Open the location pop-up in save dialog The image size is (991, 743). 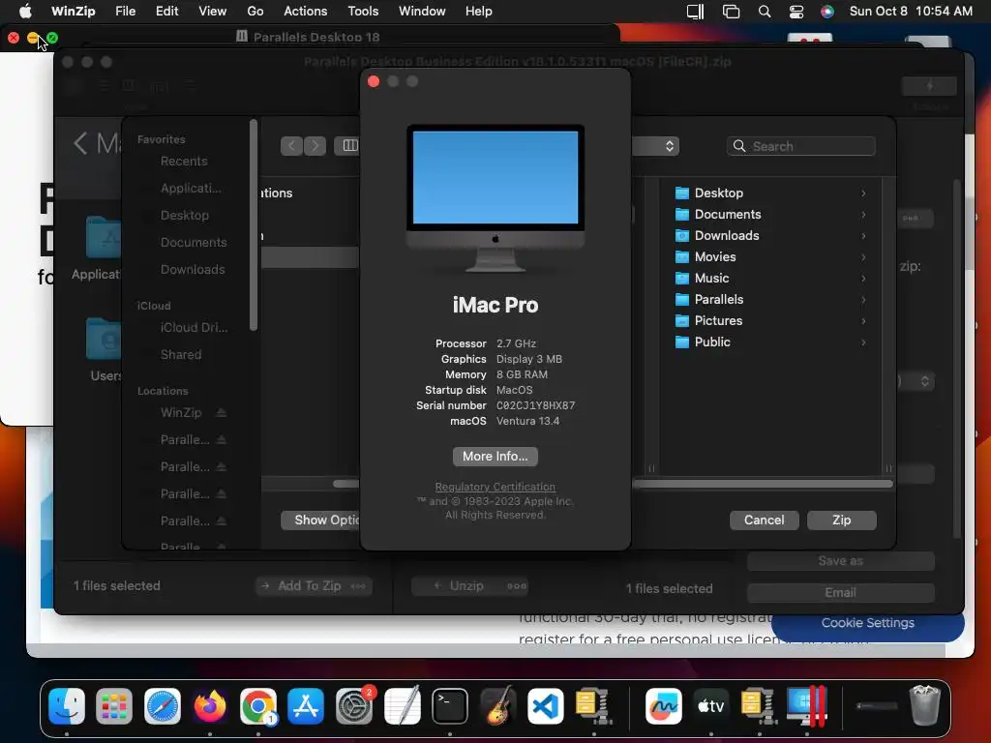point(655,146)
